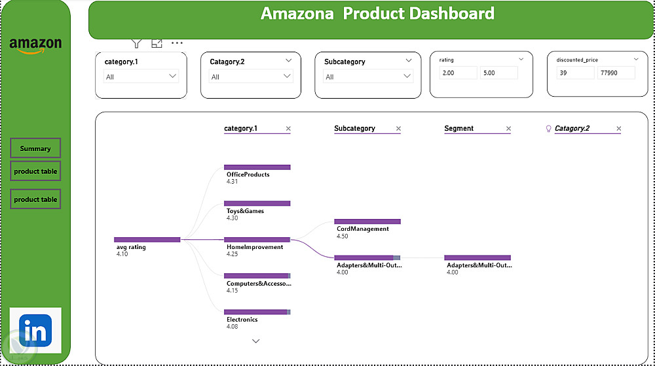Remove the Subcategory level from the tree
The image size is (655, 366).
click(398, 129)
